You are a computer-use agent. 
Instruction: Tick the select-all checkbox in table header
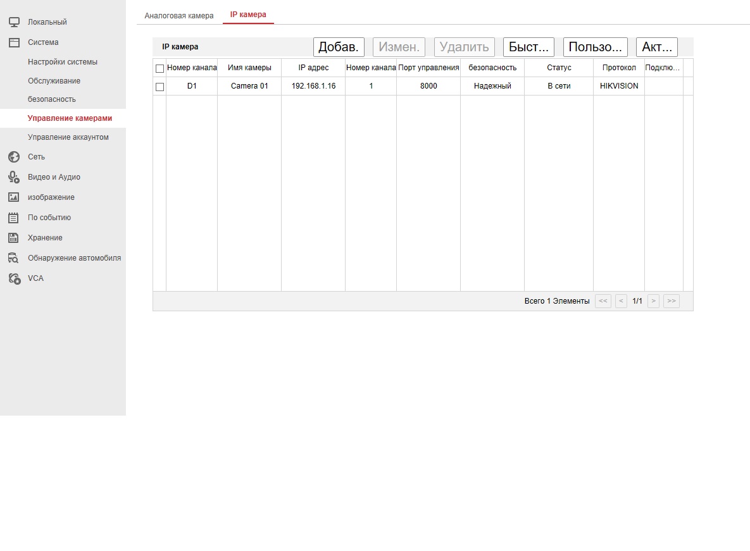click(x=159, y=68)
